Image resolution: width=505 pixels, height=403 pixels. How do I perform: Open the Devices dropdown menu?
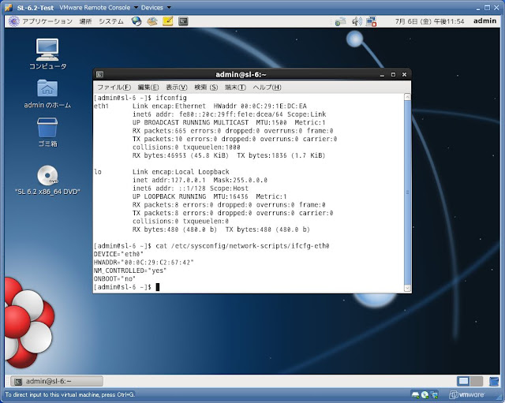156,8
